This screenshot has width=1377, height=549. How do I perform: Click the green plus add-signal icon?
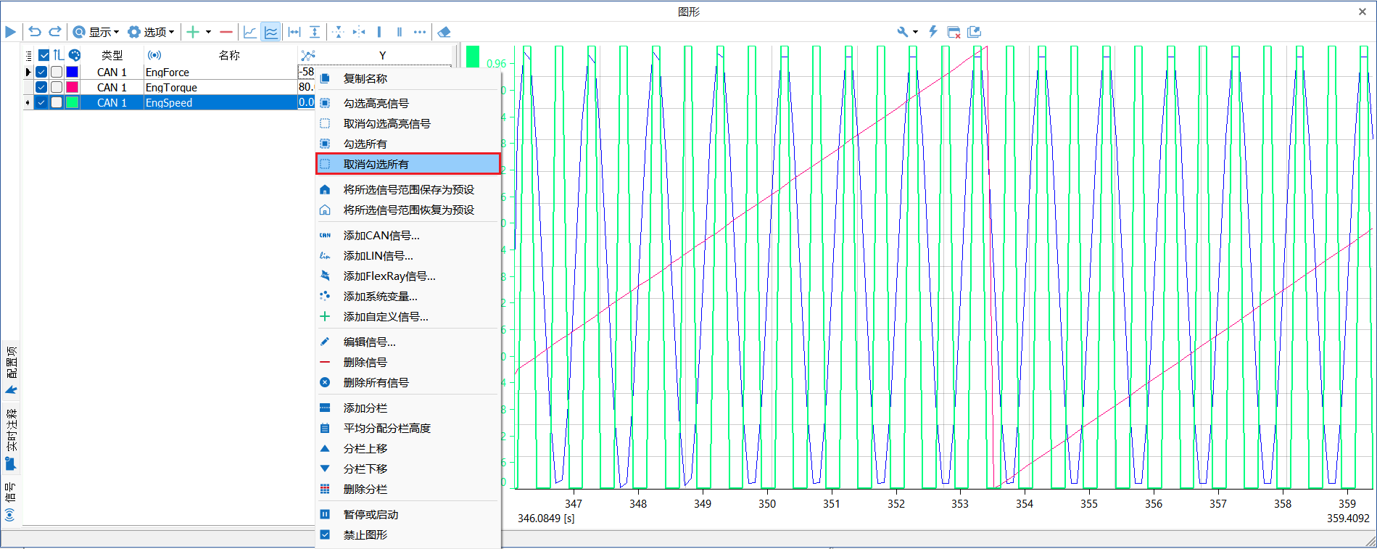(x=193, y=32)
